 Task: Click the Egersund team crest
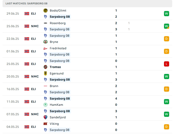(45, 73)
